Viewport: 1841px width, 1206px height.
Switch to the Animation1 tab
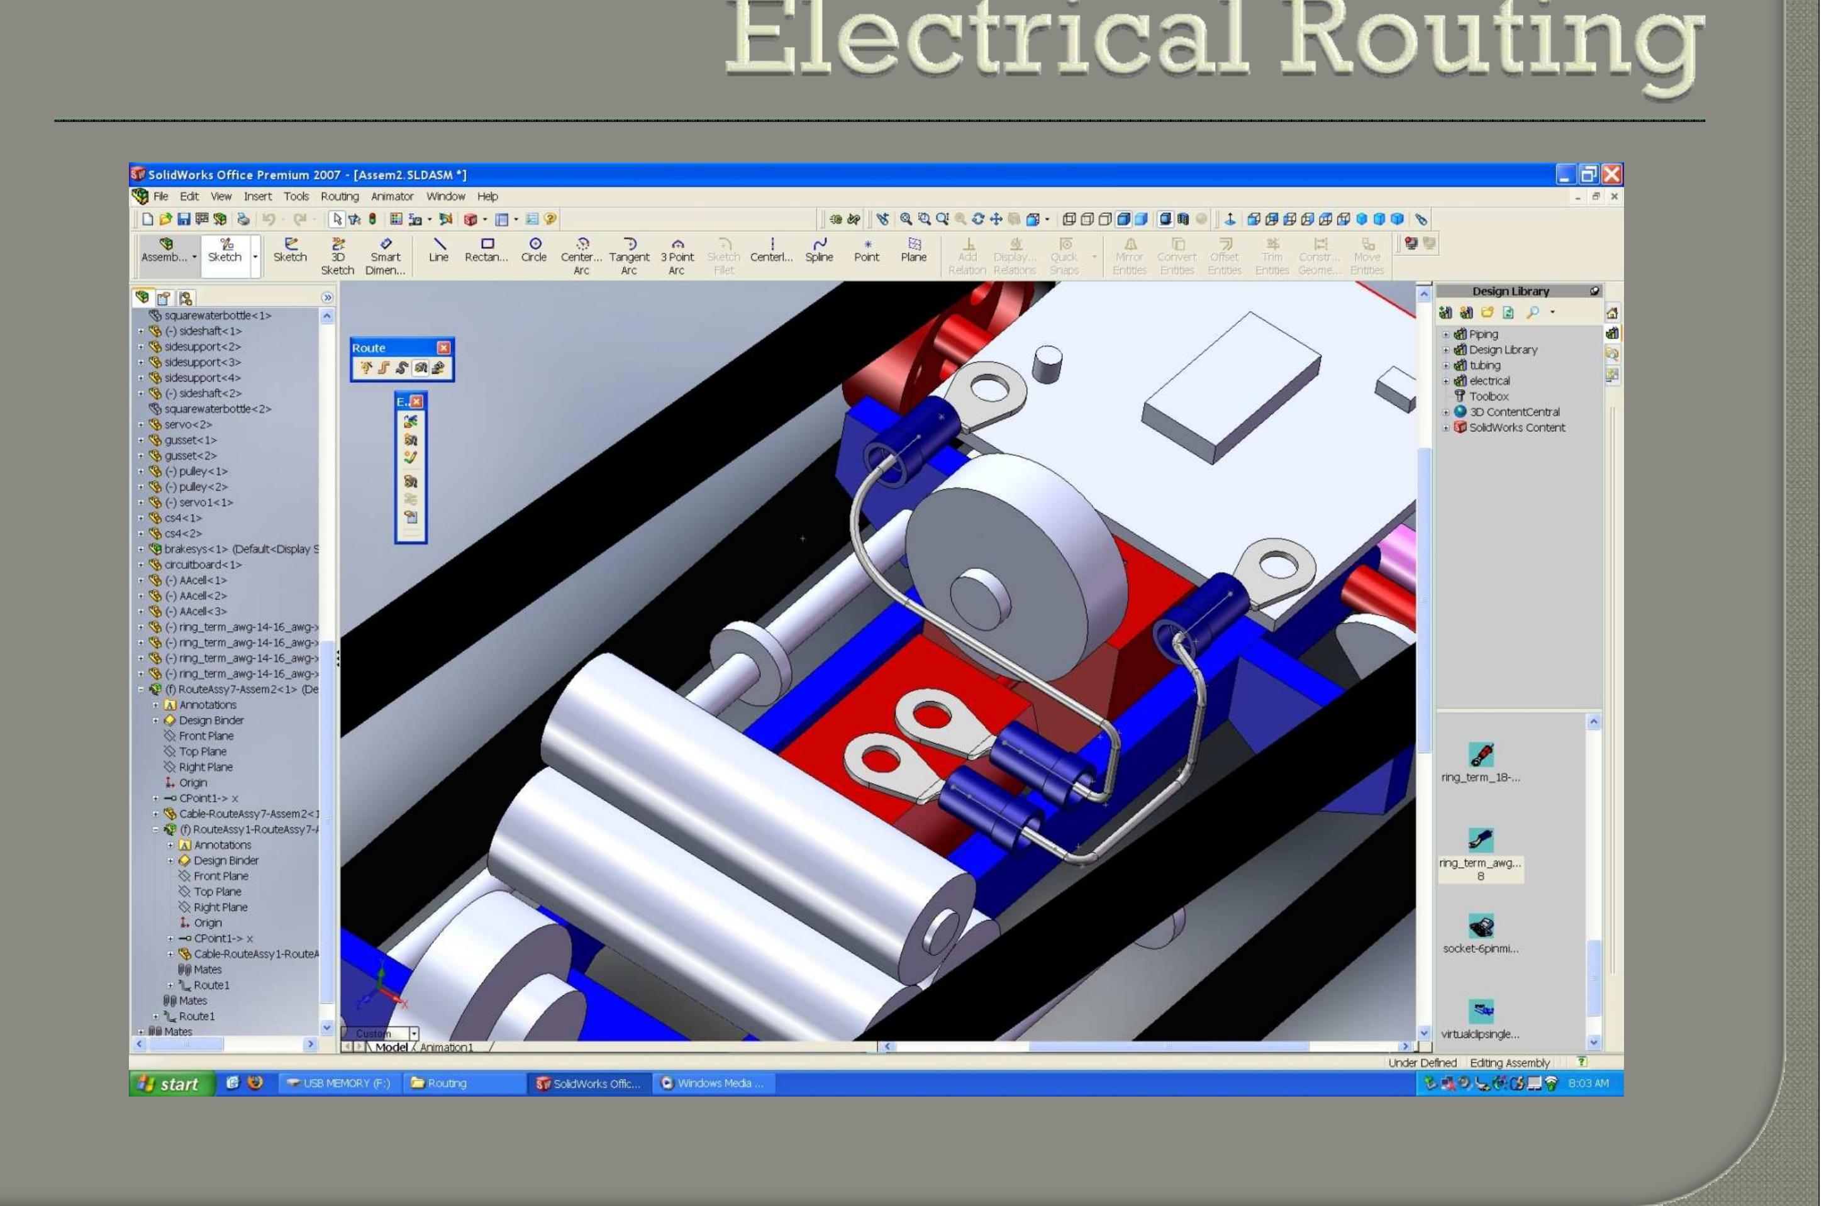pyautogui.click(x=447, y=1048)
